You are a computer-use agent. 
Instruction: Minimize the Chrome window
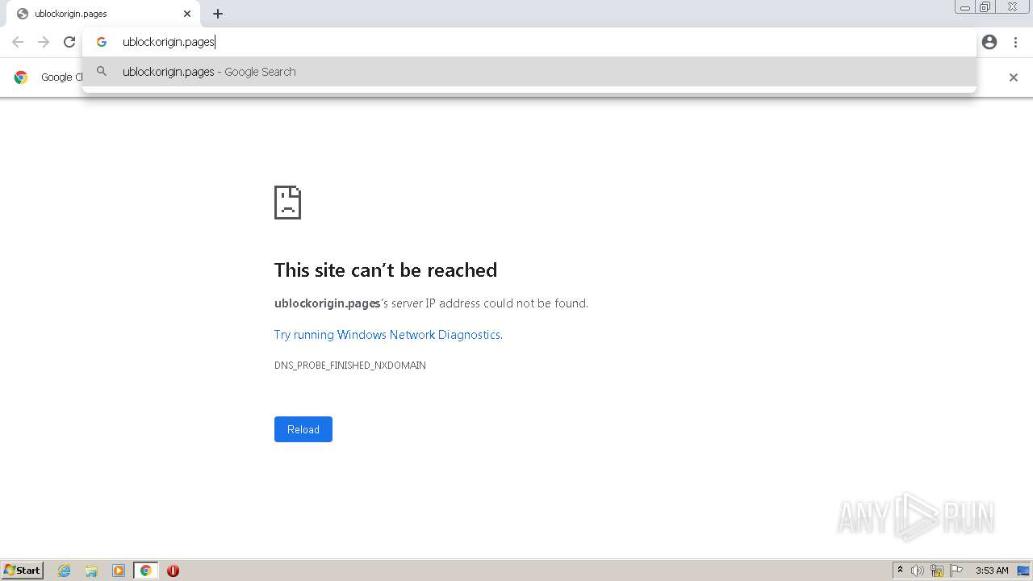(964, 7)
